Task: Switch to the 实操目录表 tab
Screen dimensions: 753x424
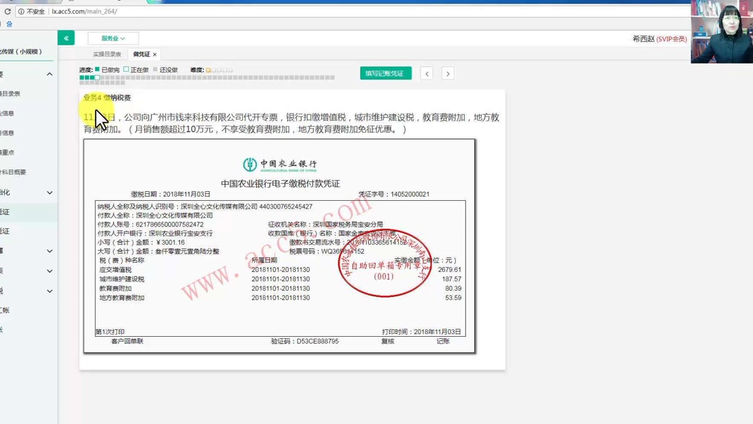Action: [x=106, y=55]
